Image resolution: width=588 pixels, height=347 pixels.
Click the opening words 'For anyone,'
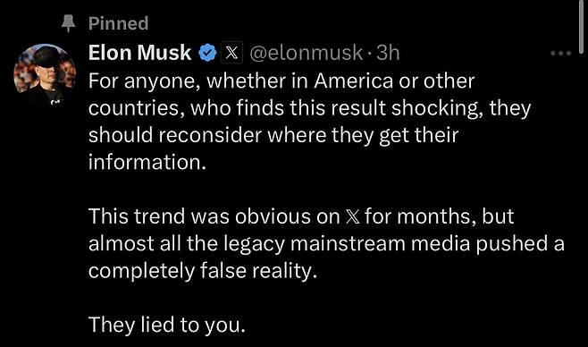point(144,81)
